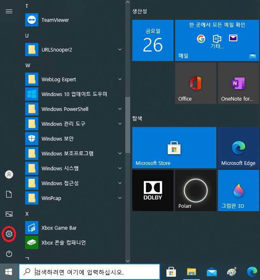Open the 메일 tile

click(x=217, y=40)
